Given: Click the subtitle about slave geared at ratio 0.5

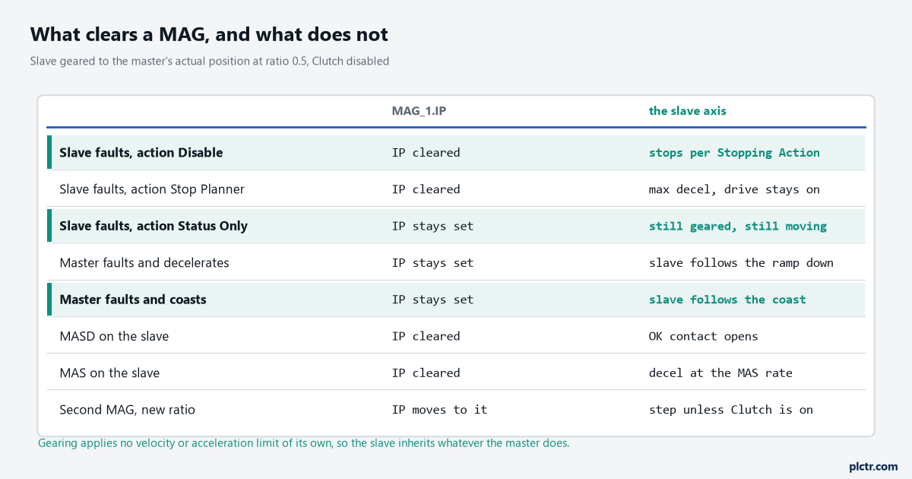Looking at the screenshot, I should [210, 61].
